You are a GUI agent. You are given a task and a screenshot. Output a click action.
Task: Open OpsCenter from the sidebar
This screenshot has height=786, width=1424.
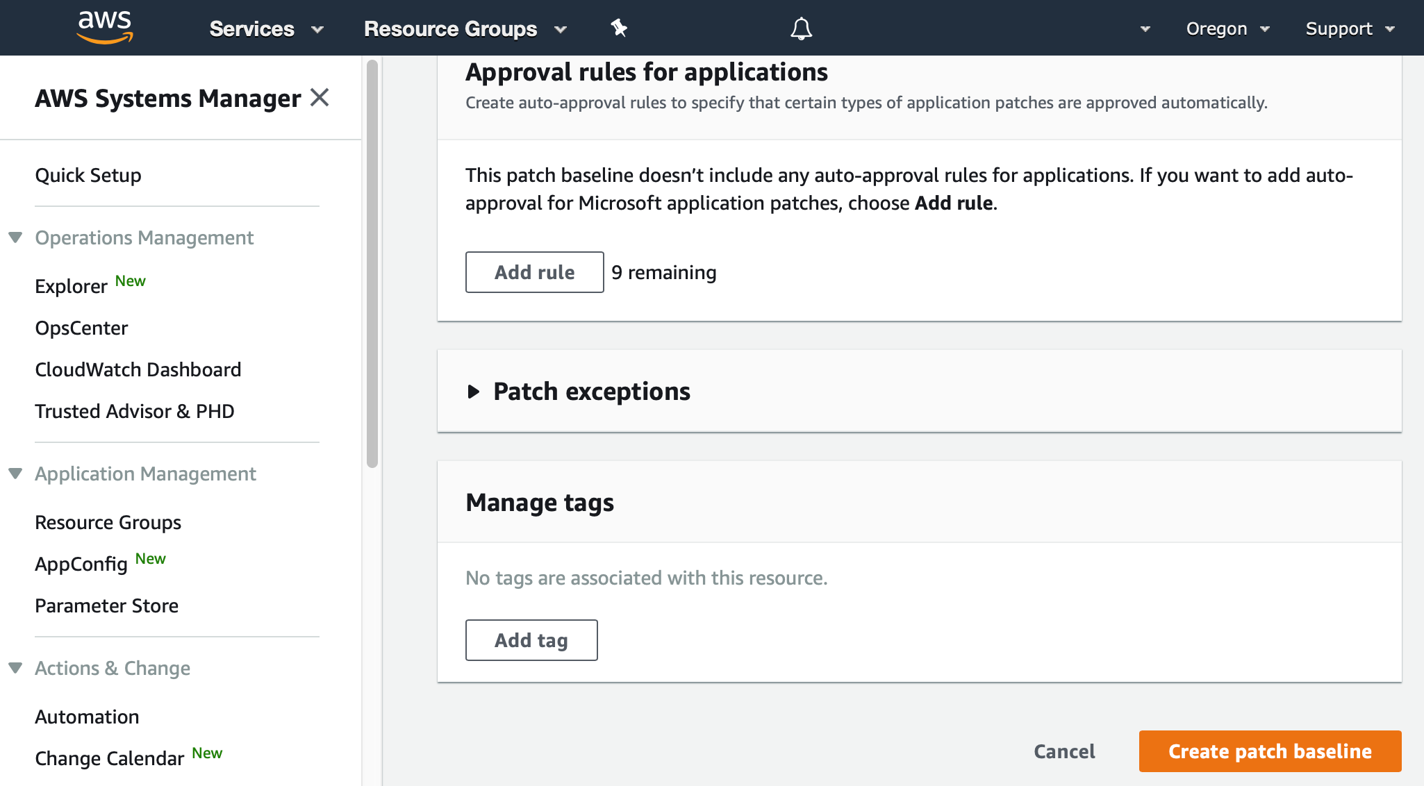[81, 328]
